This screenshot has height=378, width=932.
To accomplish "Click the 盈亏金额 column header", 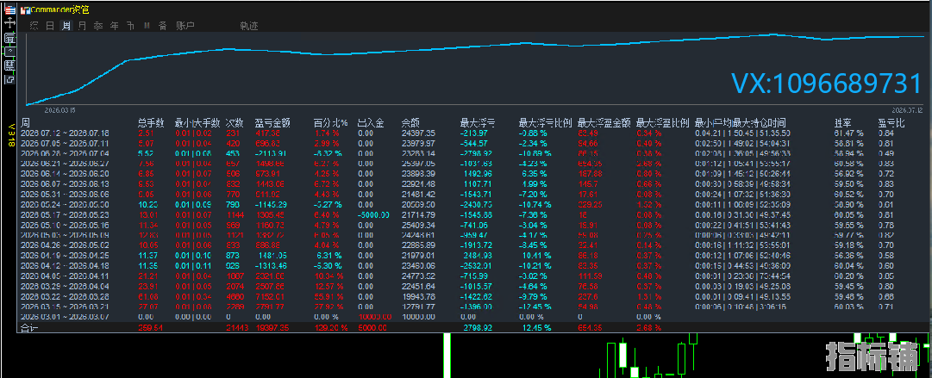I will pyautogui.click(x=272, y=123).
